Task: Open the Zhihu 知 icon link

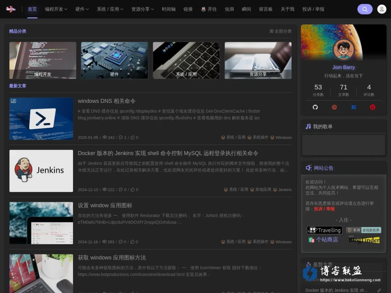Action: (354, 107)
